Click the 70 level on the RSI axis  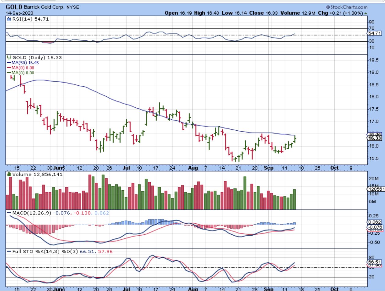click(x=372, y=28)
